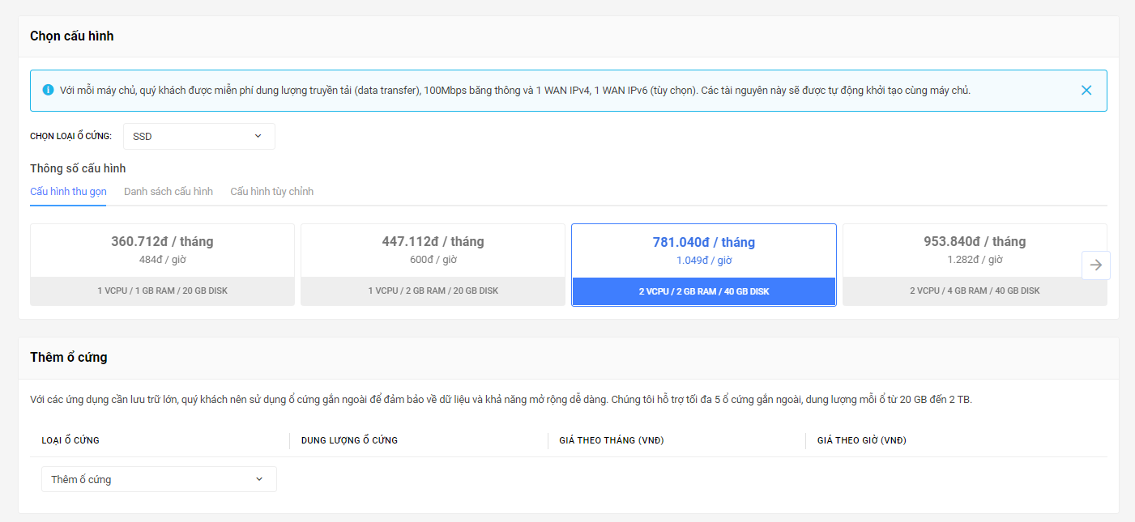Click the external disk description paragraph

point(501,400)
